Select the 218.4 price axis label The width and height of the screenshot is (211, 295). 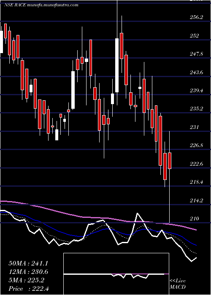(196, 182)
